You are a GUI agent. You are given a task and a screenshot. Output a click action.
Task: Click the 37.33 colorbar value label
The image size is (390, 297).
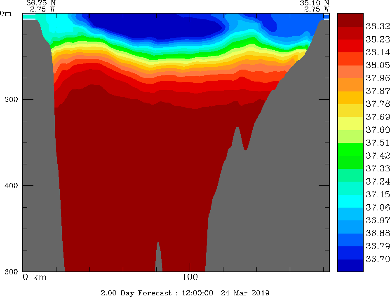click(378, 168)
